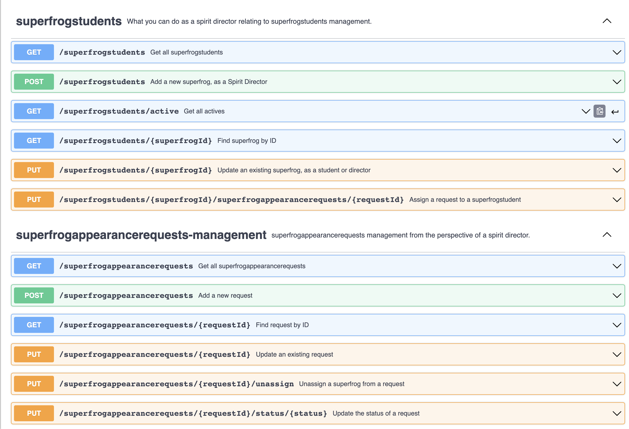Expand the Update the status of a request chevron
The height and width of the screenshot is (429, 629).
pos(617,414)
